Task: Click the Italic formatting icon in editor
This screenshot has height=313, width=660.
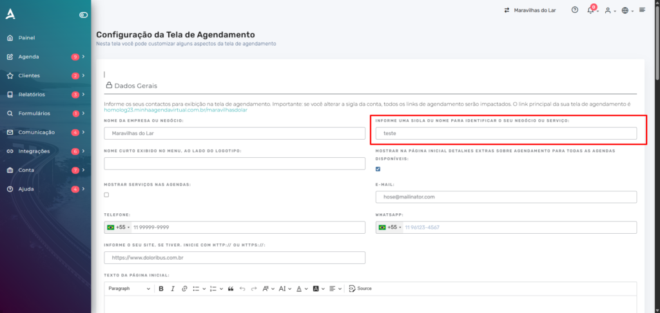Action: tap(173, 289)
